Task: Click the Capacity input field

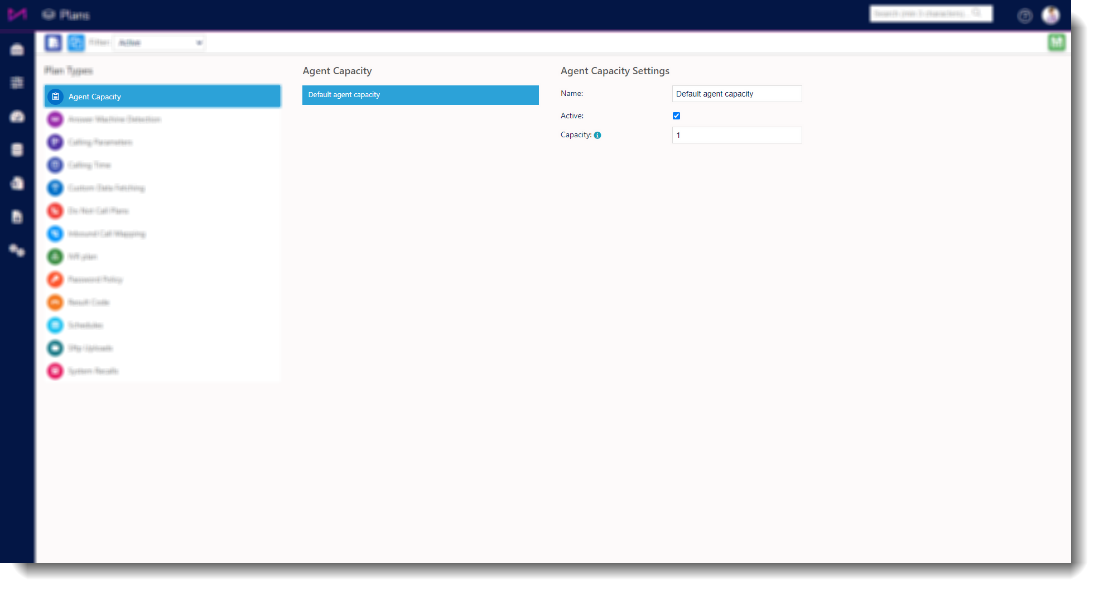Action: click(737, 135)
